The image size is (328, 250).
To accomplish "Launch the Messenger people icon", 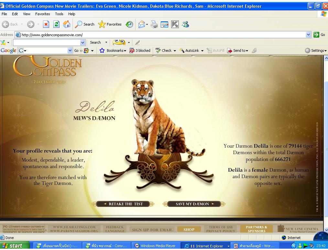I will (185, 24).
